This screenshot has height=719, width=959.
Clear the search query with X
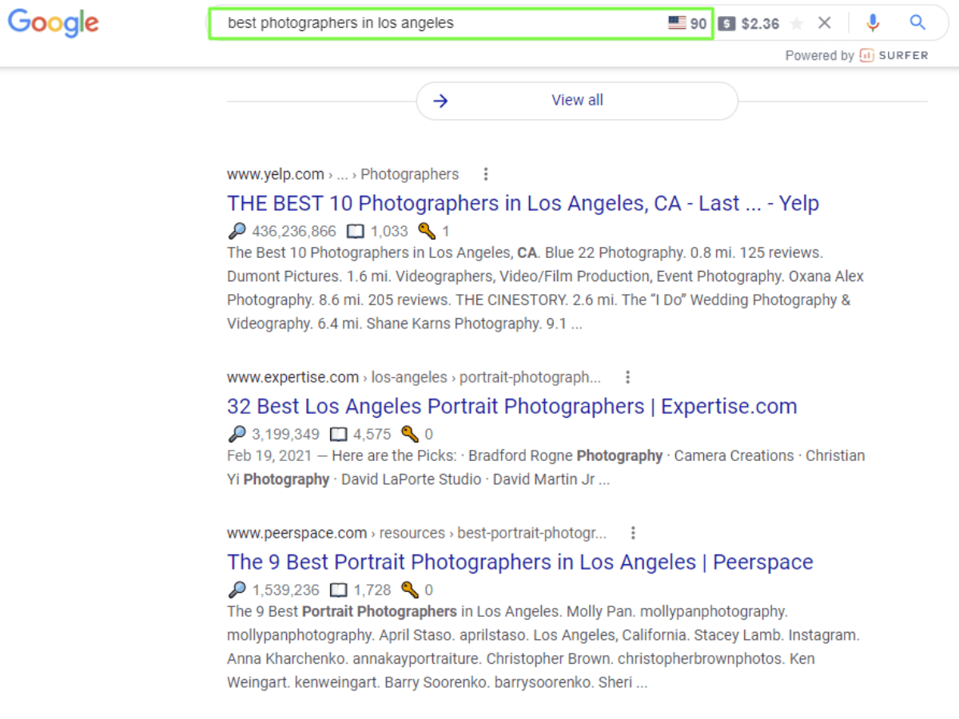[825, 23]
